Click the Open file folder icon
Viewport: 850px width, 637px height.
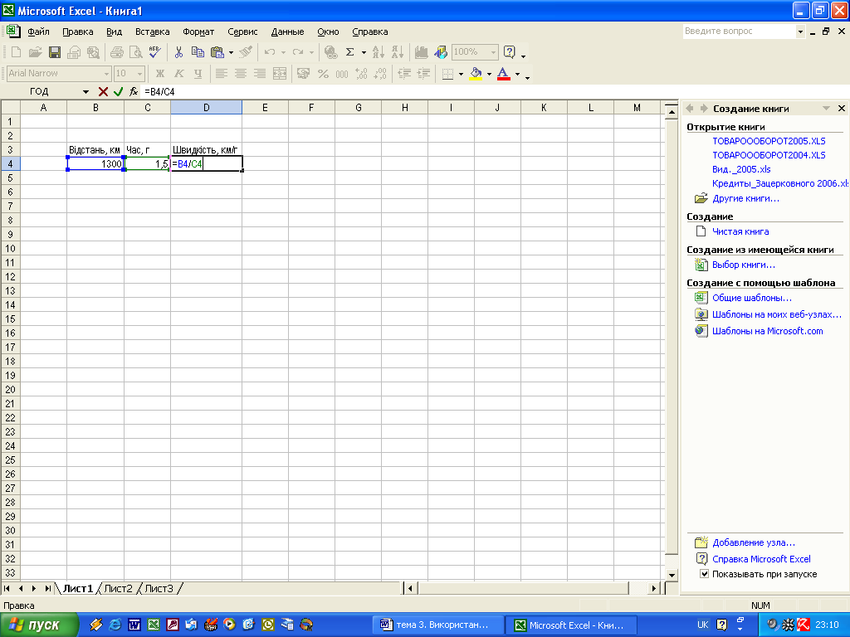point(35,52)
